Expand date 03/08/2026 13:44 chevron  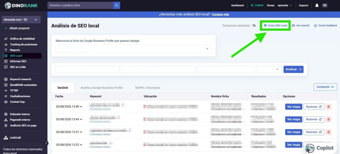(81, 119)
